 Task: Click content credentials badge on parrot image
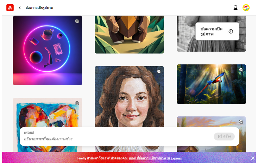241,69
